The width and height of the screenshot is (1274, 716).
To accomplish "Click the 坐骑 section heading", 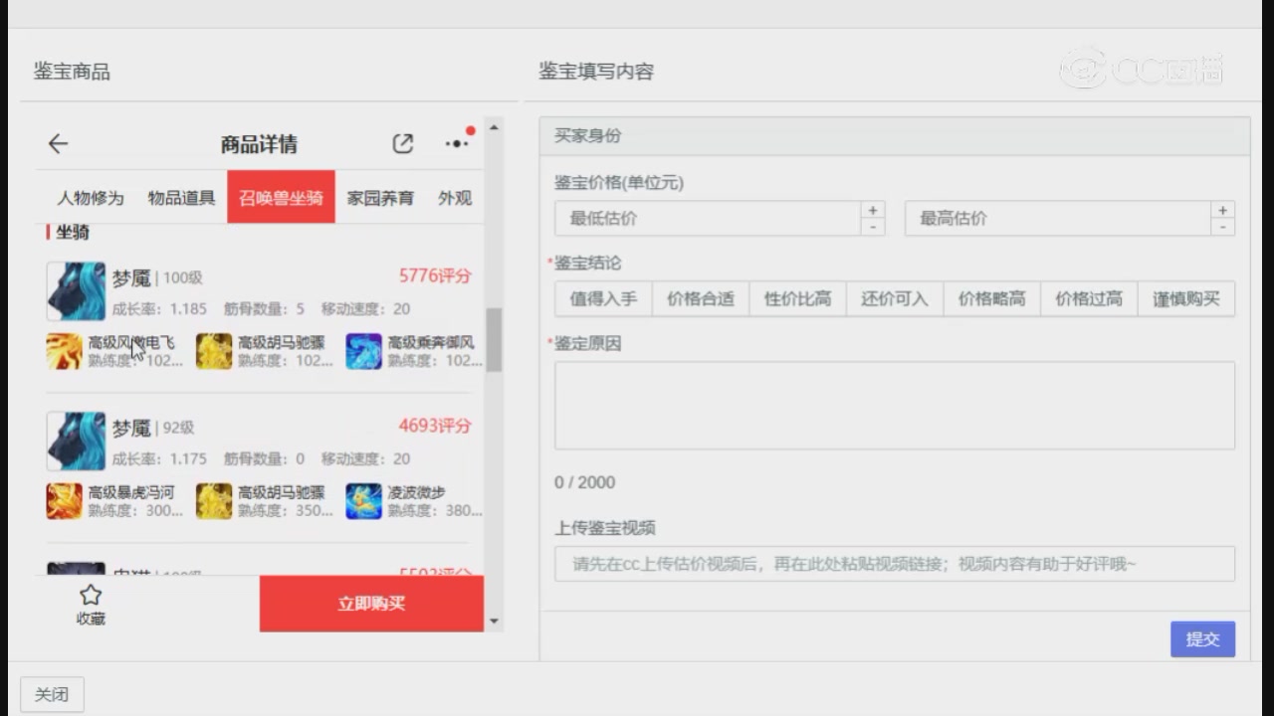I will click(x=72, y=232).
